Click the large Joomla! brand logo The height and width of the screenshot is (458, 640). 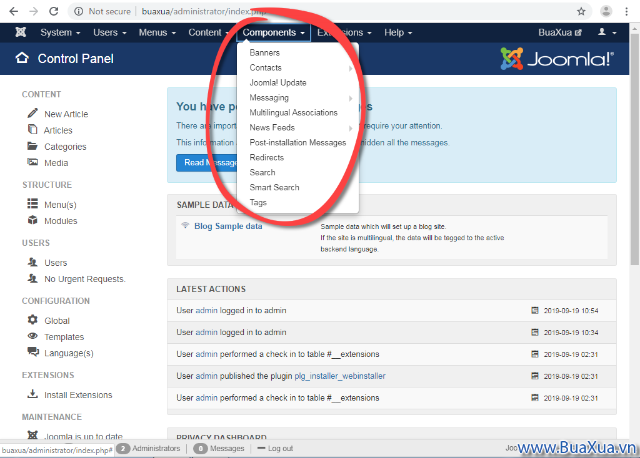[x=557, y=59]
